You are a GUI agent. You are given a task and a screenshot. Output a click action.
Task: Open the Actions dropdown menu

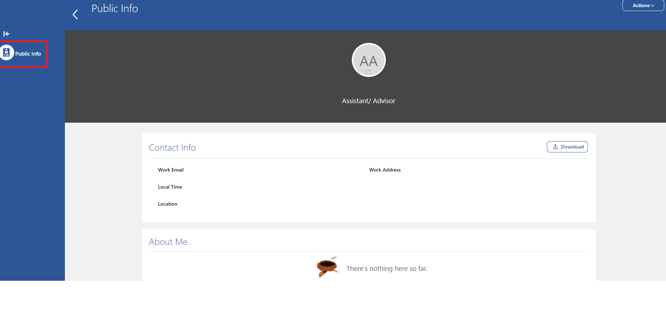pos(642,5)
